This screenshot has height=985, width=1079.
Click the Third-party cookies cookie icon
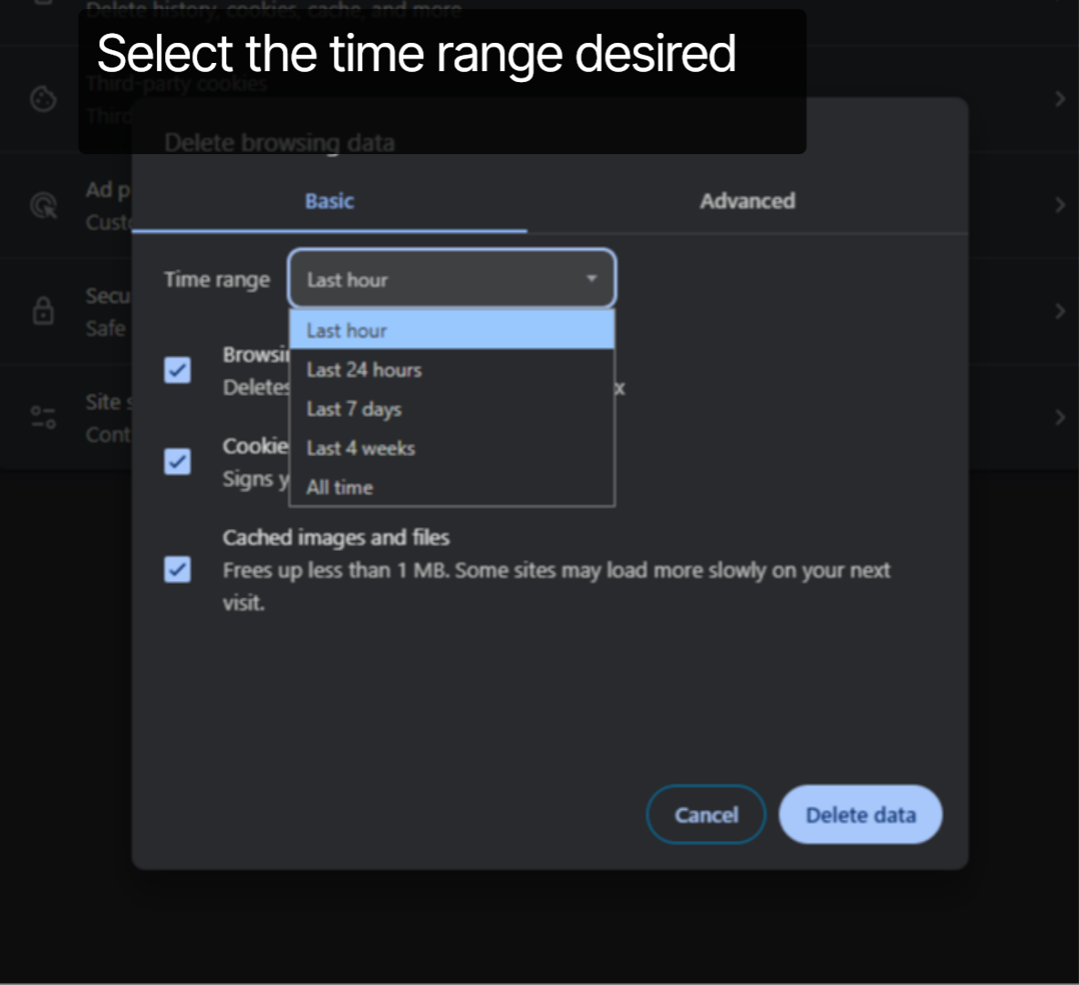pos(43,98)
